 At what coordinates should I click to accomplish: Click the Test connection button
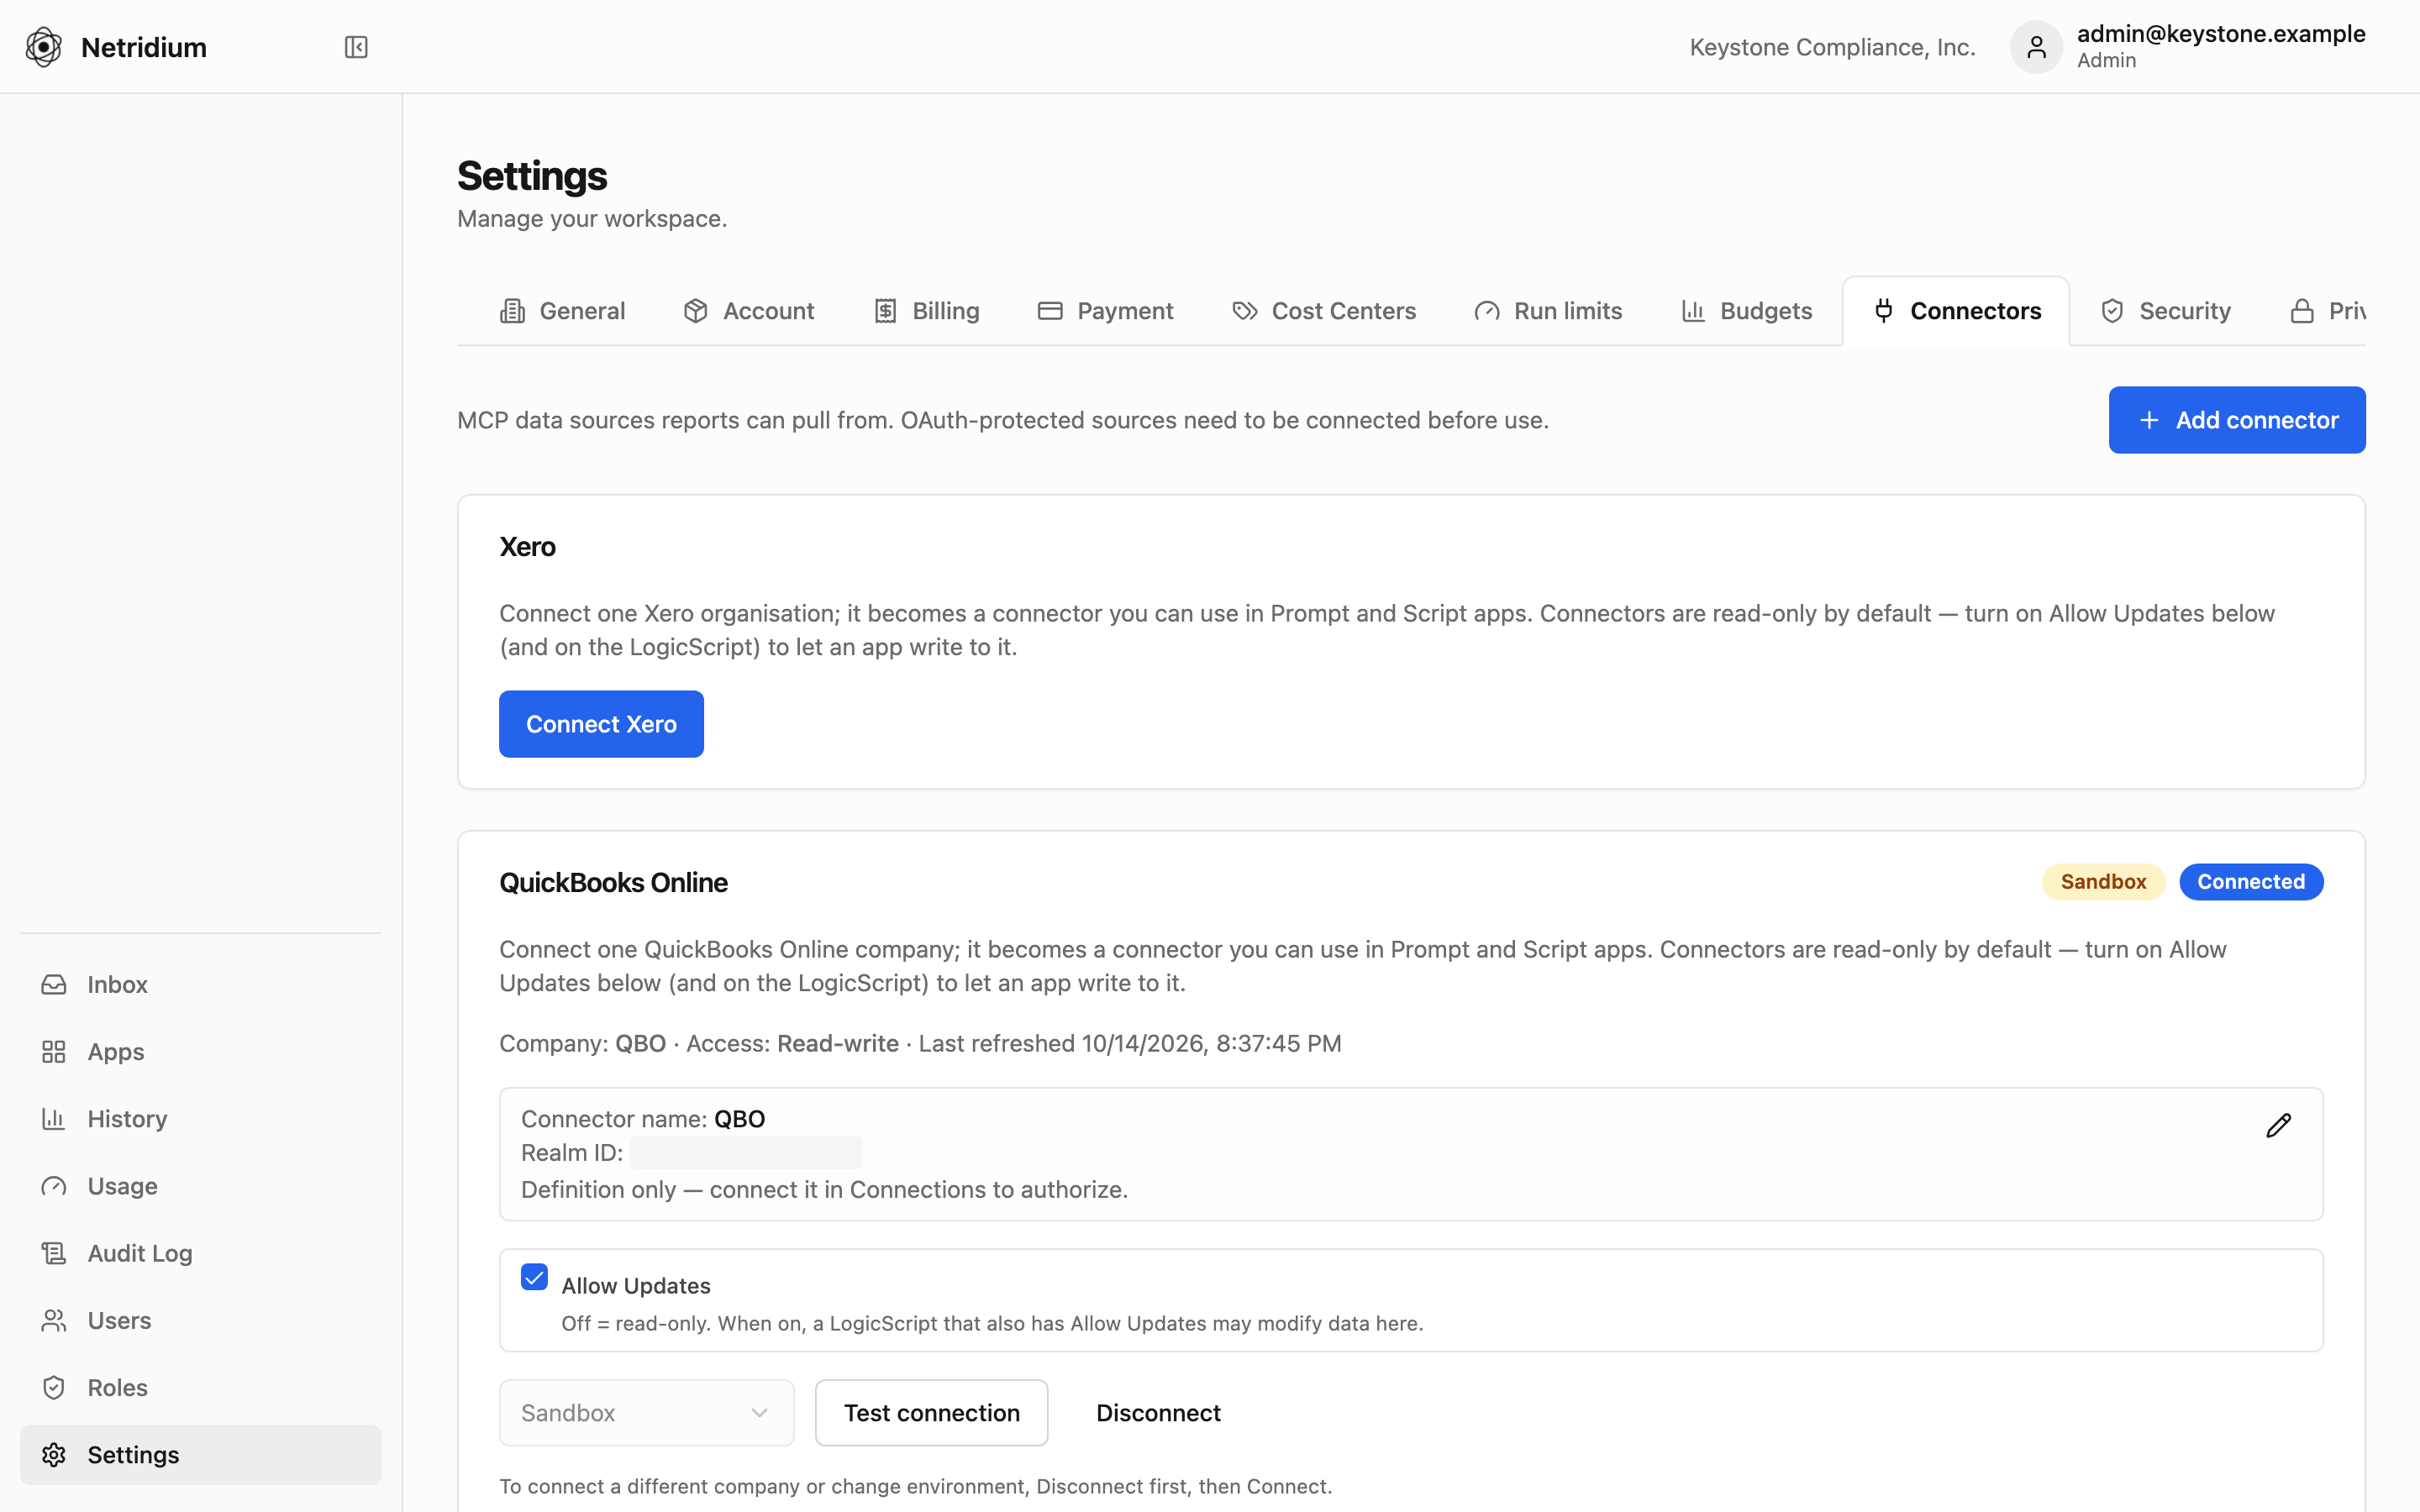[x=931, y=1412]
